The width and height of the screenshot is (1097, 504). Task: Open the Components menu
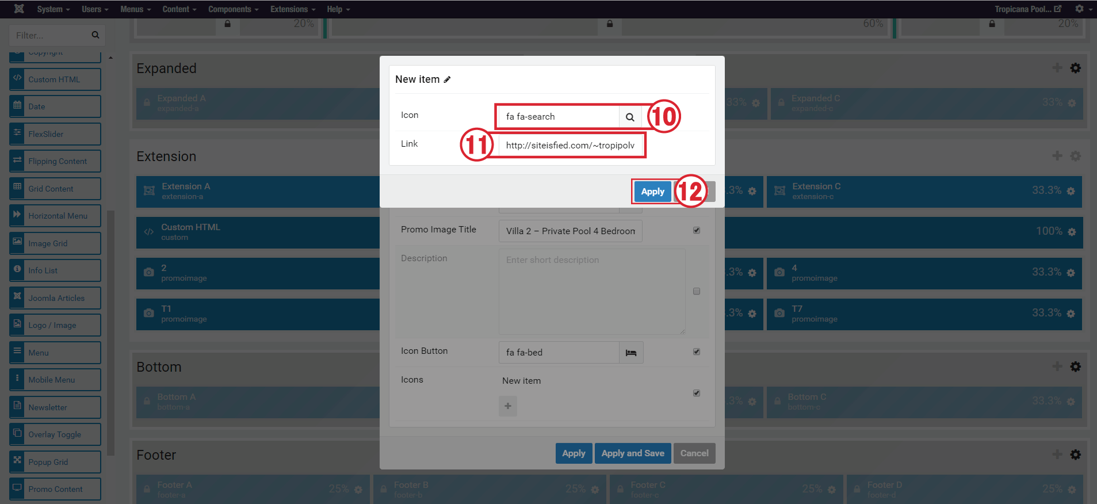[x=234, y=9]
